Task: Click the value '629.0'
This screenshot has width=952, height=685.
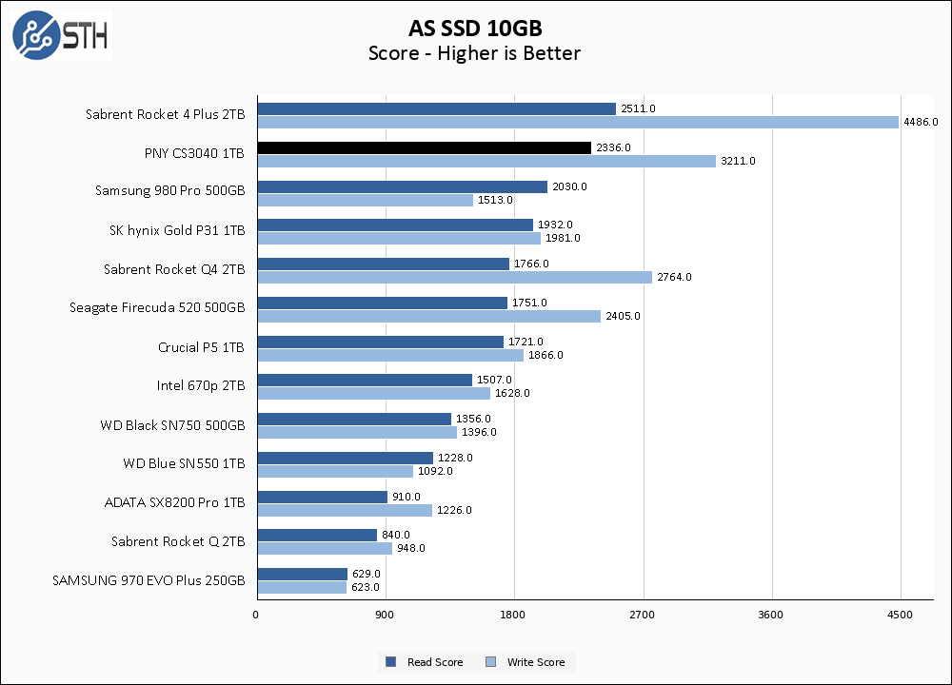Action: coord(367,574)
